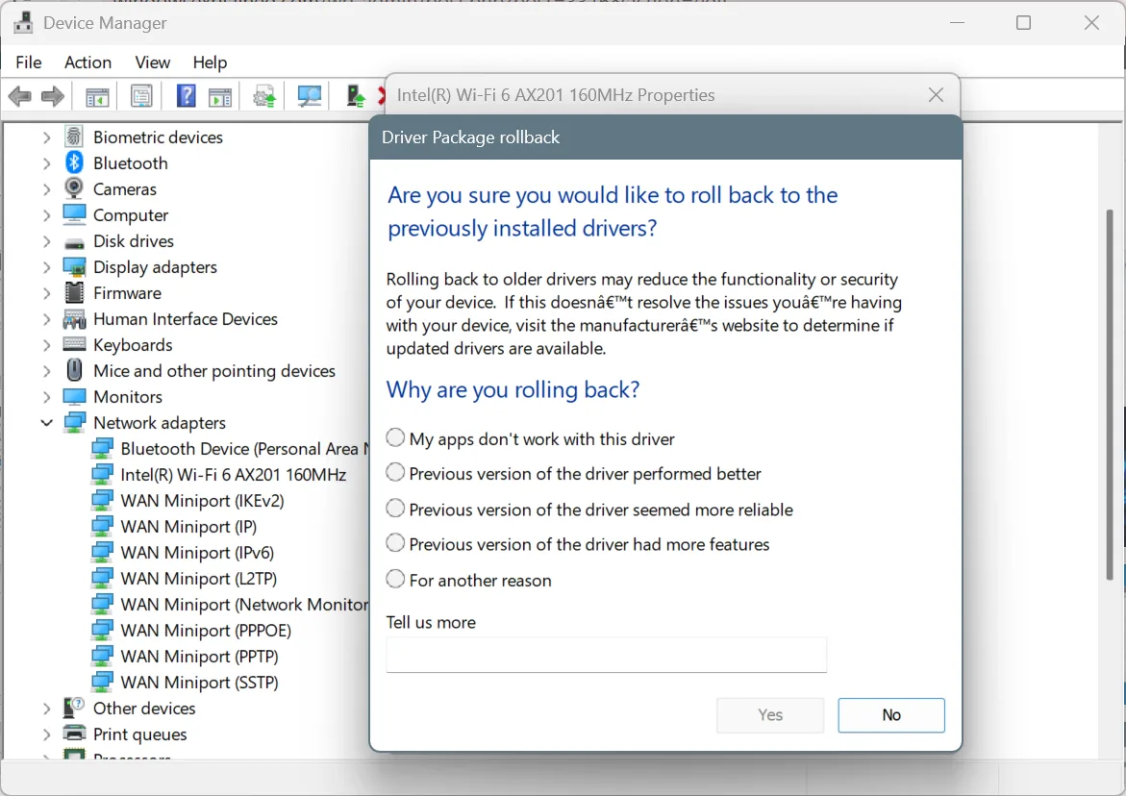Image resolution: width=1126 pixels, height=796 pixels.
Task: Expand the Keyboards node
Action: [47, 345]
